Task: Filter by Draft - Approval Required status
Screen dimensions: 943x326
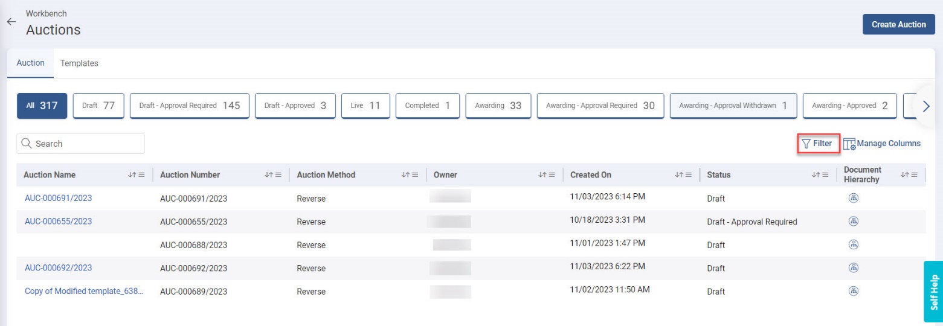Action: (x=189, y=106)
